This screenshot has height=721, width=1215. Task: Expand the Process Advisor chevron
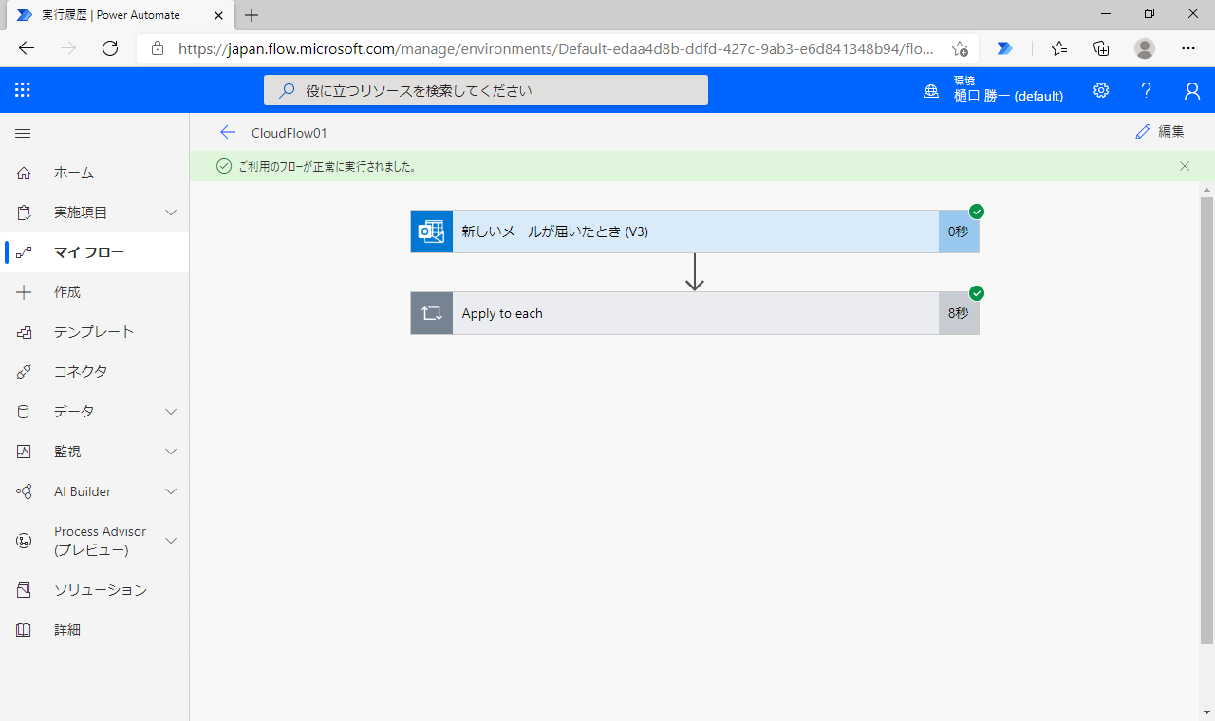[171, 541]
